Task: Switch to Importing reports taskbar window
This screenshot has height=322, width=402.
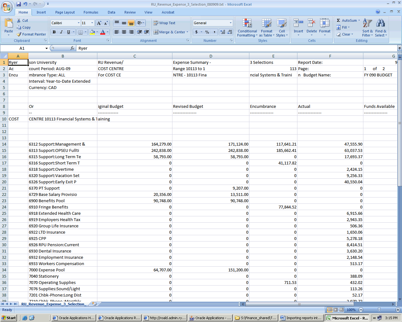Action: [x=301, y=318]
